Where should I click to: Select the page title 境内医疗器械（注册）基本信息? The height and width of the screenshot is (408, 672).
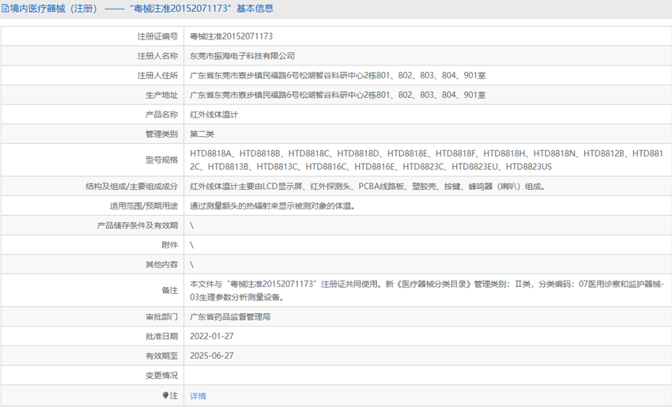[x=142, y=9]
